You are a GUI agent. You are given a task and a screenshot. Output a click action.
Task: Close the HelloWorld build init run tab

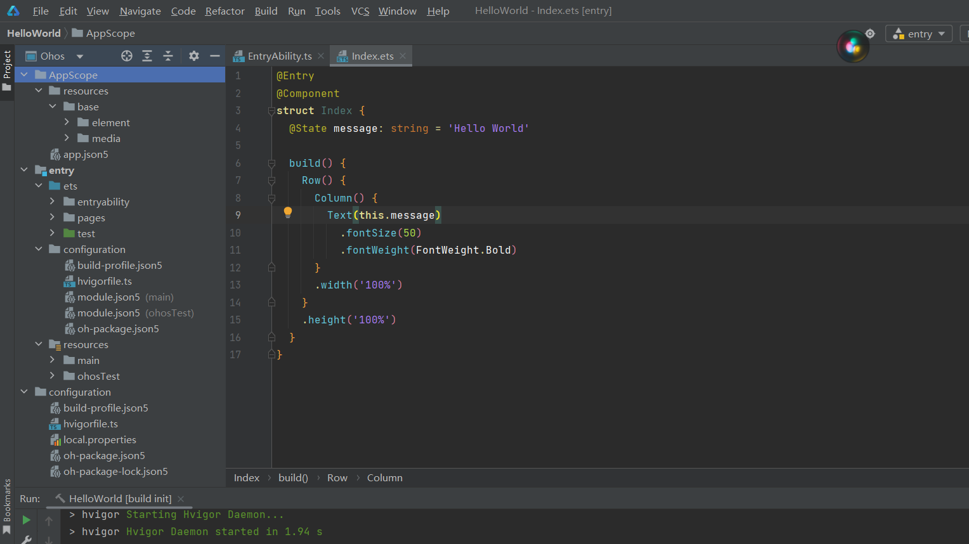click(x=181, y=498)
